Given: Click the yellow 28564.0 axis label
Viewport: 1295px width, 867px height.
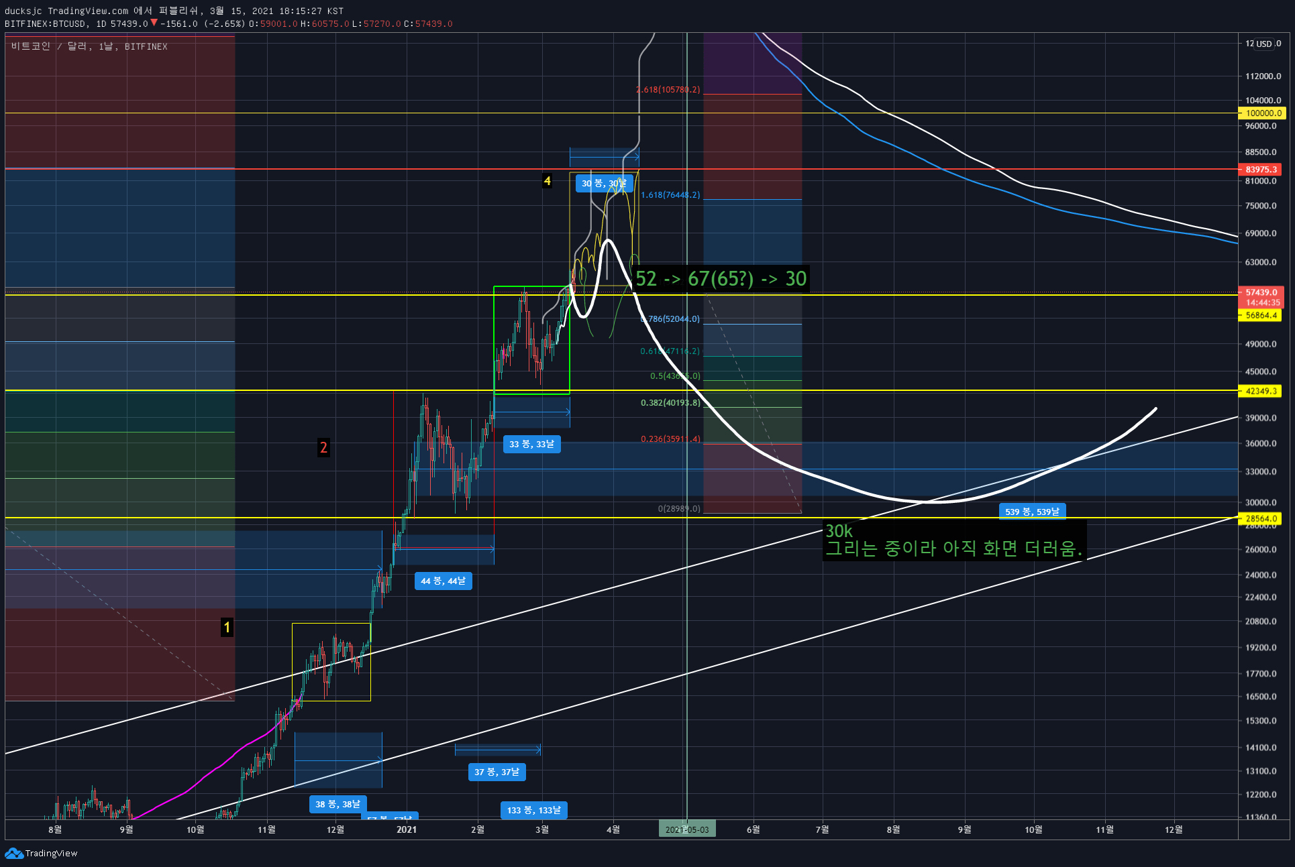Looking at the screenshot, I should pos(1261,518).
